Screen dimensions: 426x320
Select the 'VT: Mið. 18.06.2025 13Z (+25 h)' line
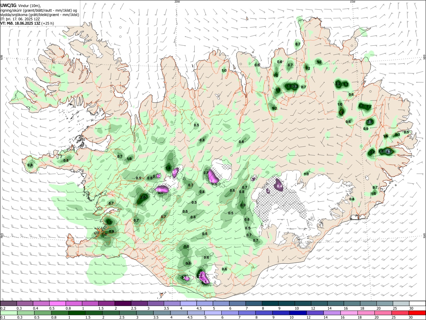point(27,23)
